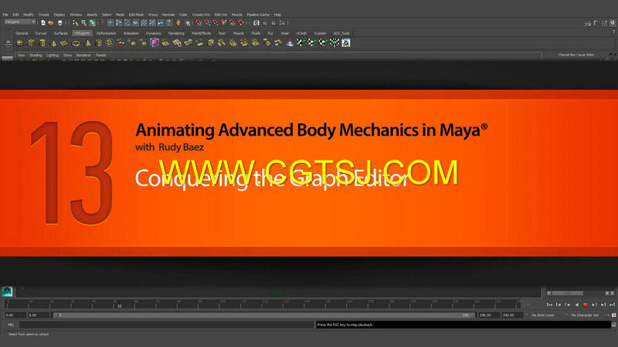Switch to the nCloth shelf tab
Image resolution: width=618 pixels, height=347 pixels.
pyautogui.click(x=301, y=33)
